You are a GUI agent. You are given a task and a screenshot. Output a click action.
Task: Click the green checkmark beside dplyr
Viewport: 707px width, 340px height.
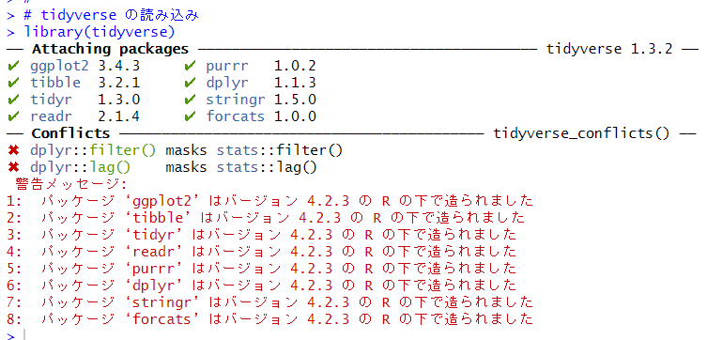tap(191, 83)
